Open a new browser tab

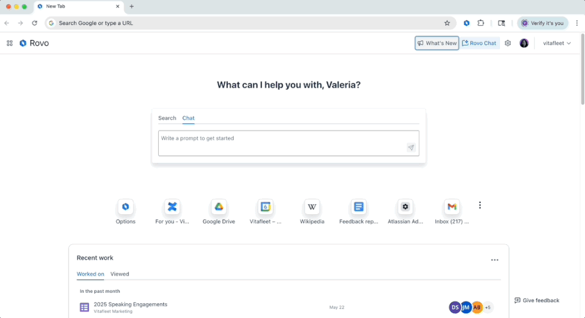click(x=131, y=6)
